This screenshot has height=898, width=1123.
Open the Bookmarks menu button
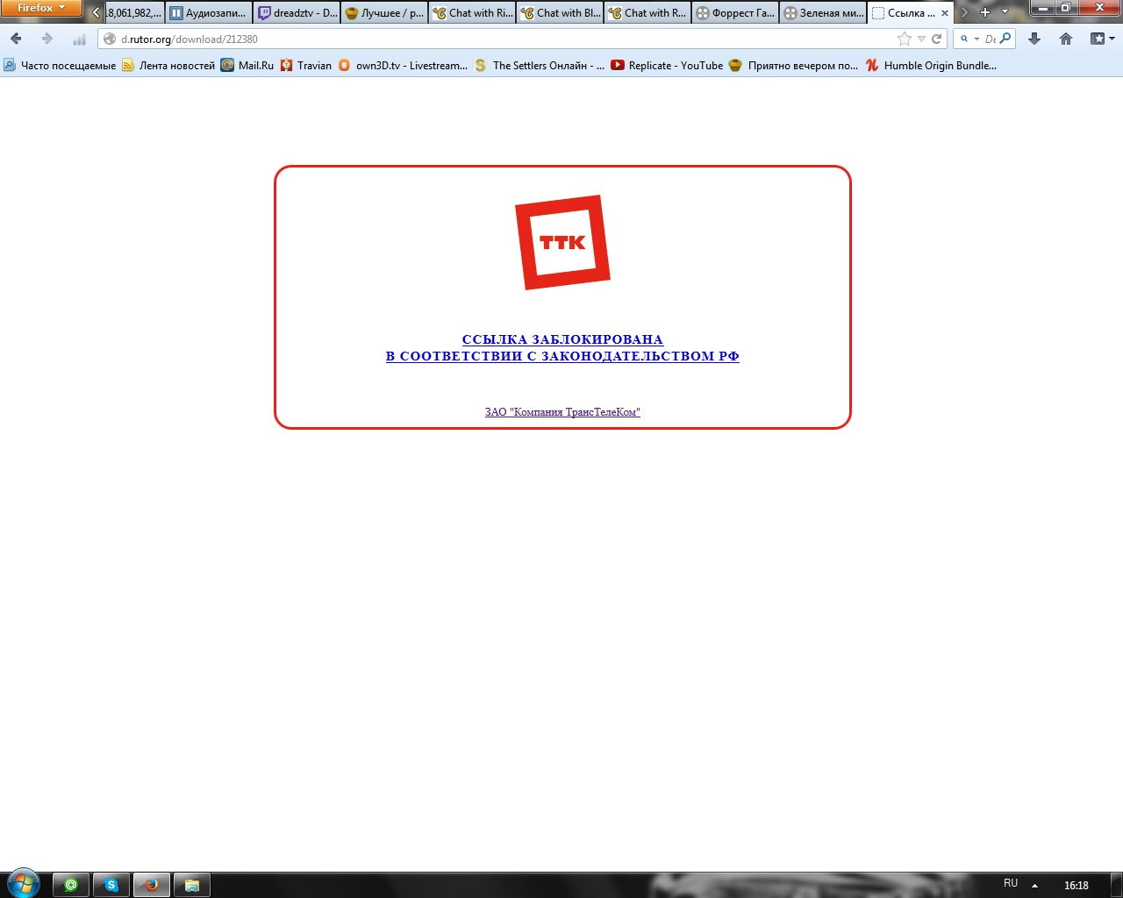click(x=1102, y=39)
